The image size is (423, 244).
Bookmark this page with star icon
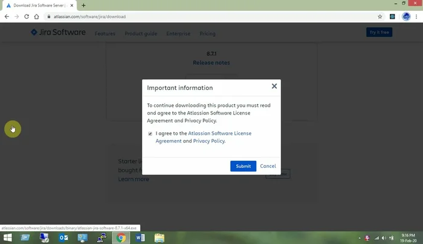point(380,16)
